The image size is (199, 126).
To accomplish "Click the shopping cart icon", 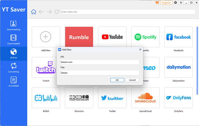I will (157, 3).
